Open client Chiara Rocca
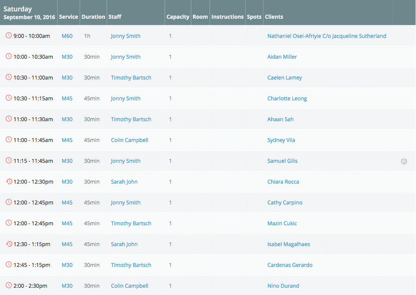This screenshot has height=295, width=416. click(x=283, y=182)
